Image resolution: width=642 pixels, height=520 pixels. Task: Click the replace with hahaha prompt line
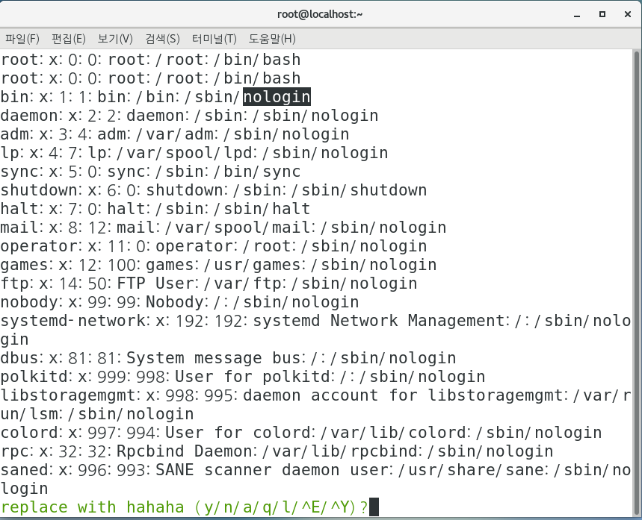coord(190,507)
